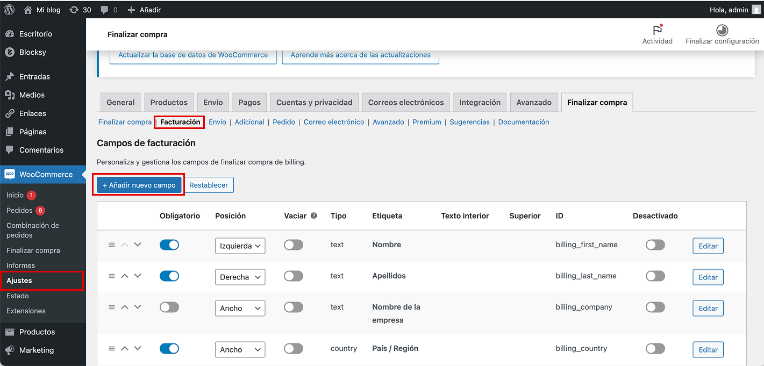Open the Adicional subsection link
The image size is (764, 366).
pyautogui.click(x=249, y=122)
